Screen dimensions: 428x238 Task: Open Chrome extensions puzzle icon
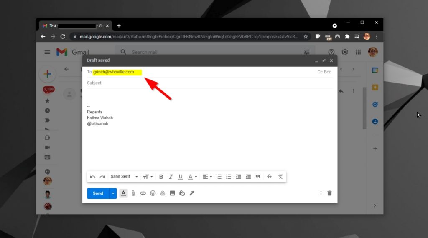pos(347,37)
